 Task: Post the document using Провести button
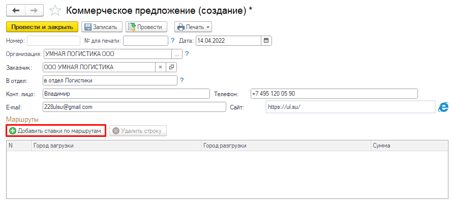[x=146, y=27]
